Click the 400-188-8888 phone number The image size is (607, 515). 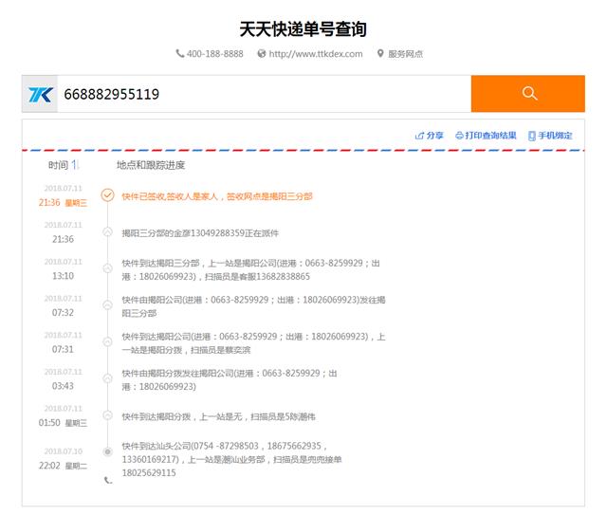pyautogui.click(x=215, y=54)
